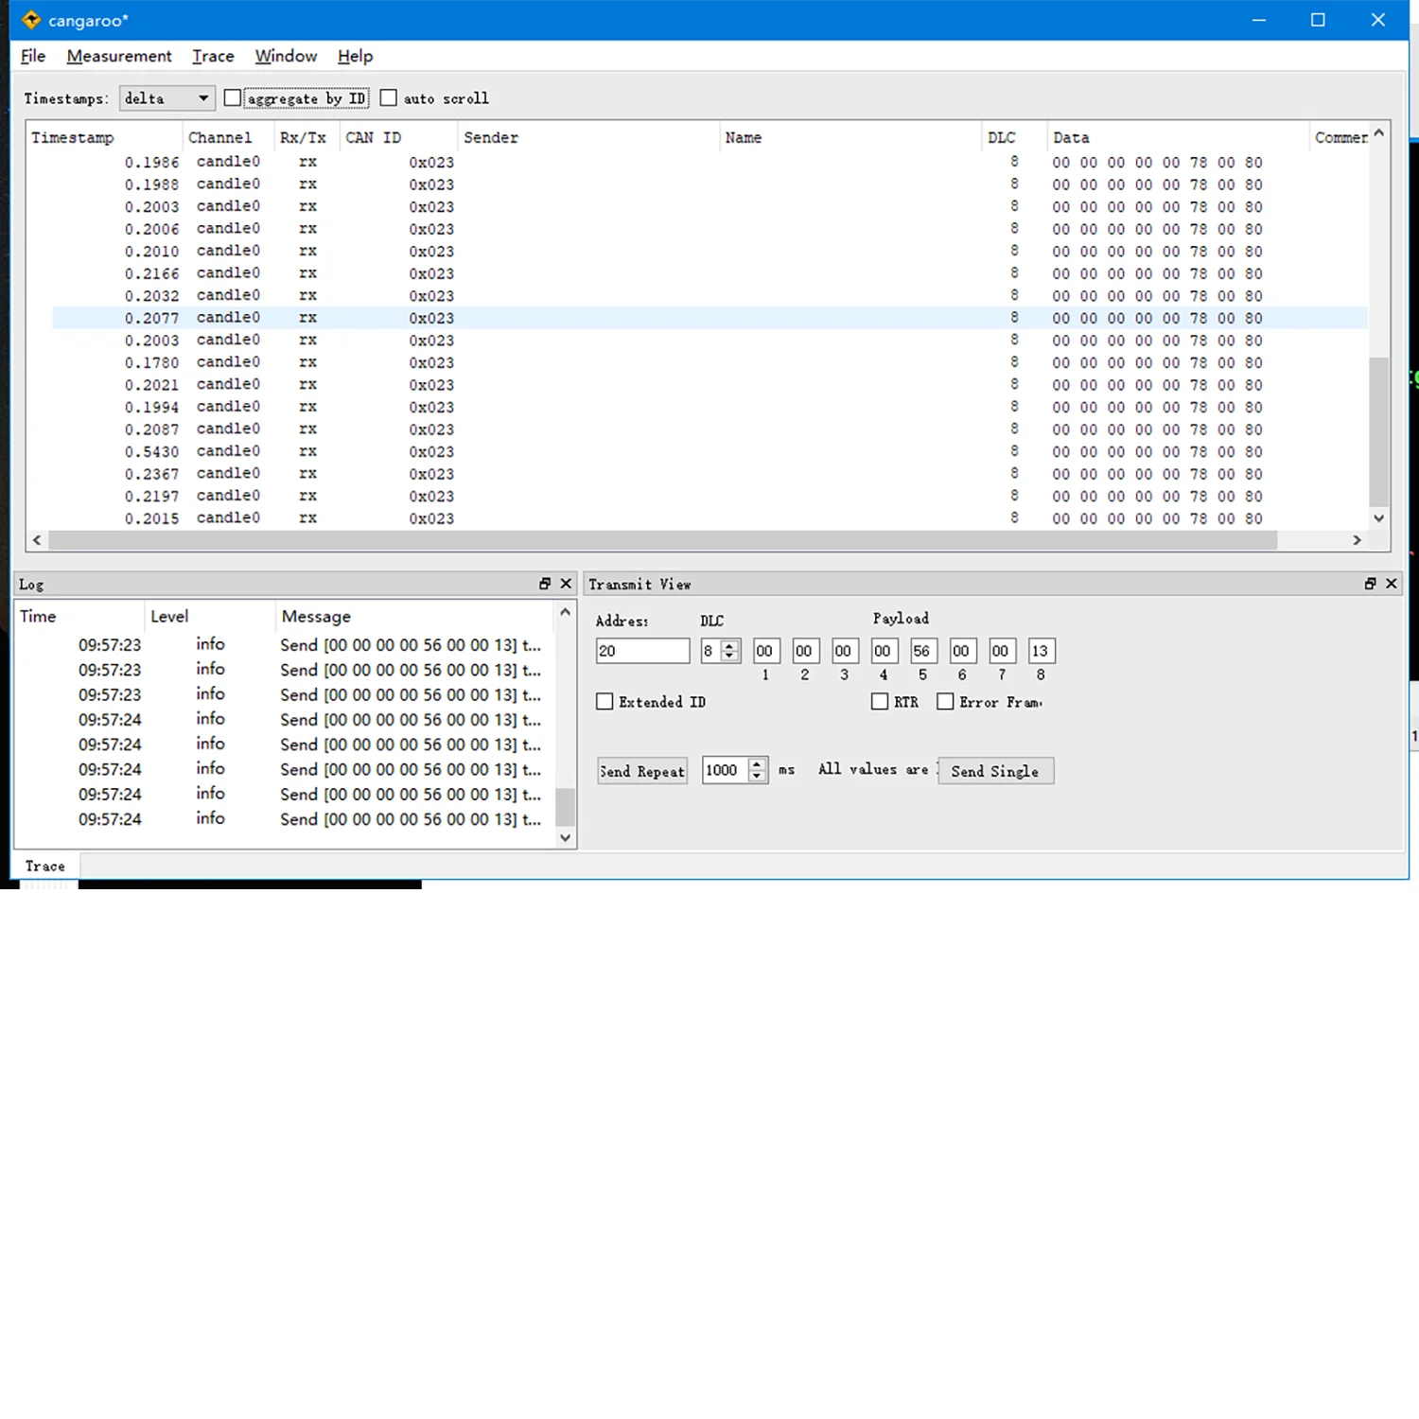Toggle the auto scroll checkbox
Screen dimensions: 1419x1419
coord(389,97)
